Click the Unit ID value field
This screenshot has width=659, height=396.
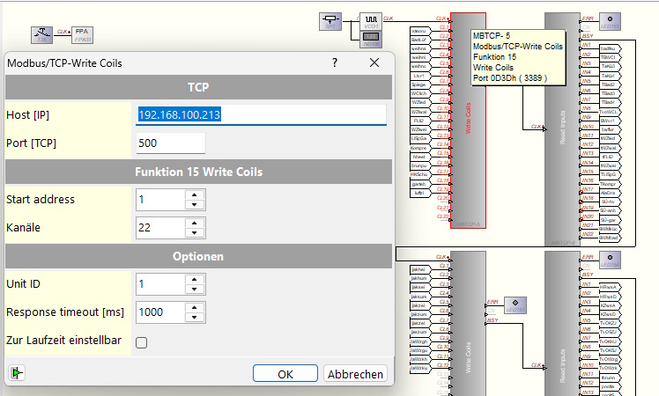160,284
